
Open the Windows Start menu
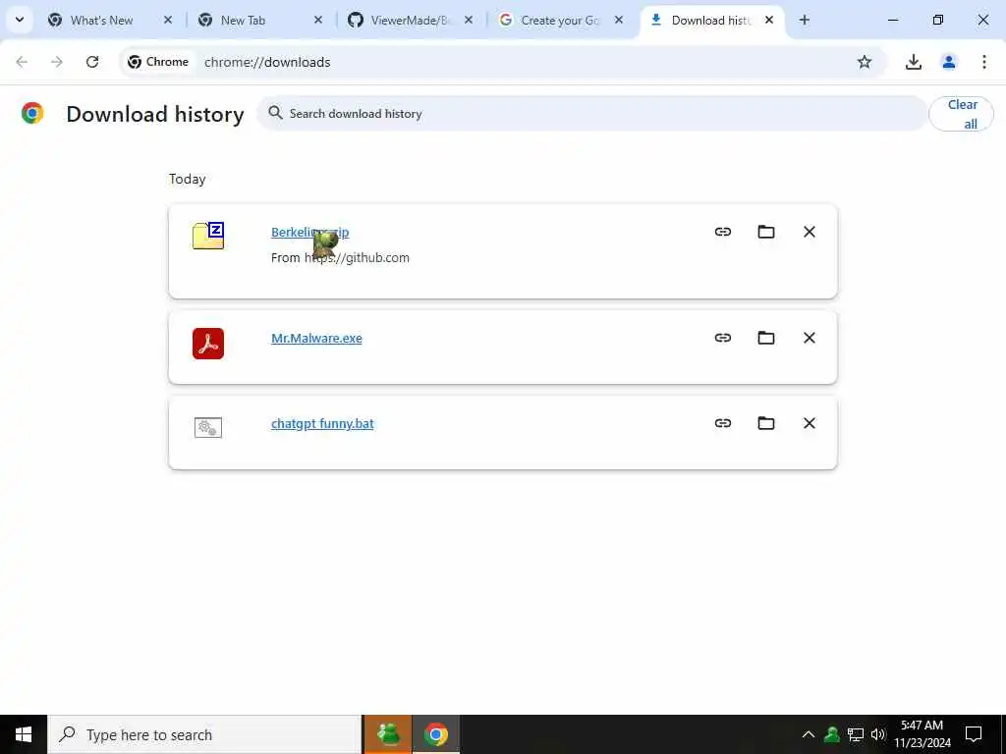click(x=24, y=734)
